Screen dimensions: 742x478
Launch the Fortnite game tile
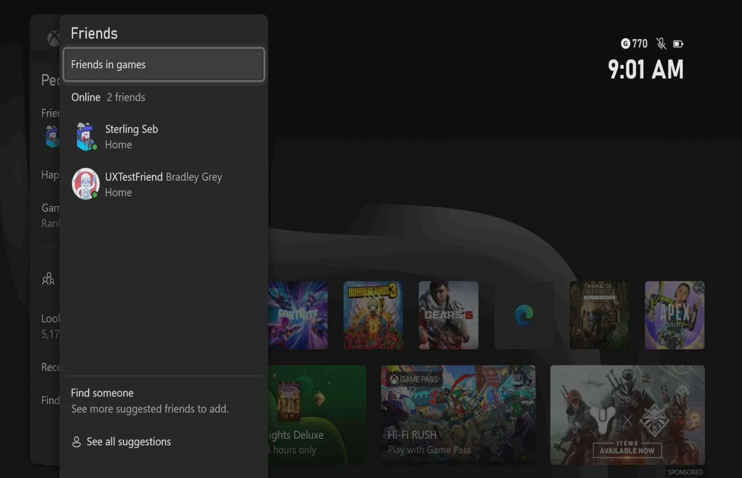298,315
